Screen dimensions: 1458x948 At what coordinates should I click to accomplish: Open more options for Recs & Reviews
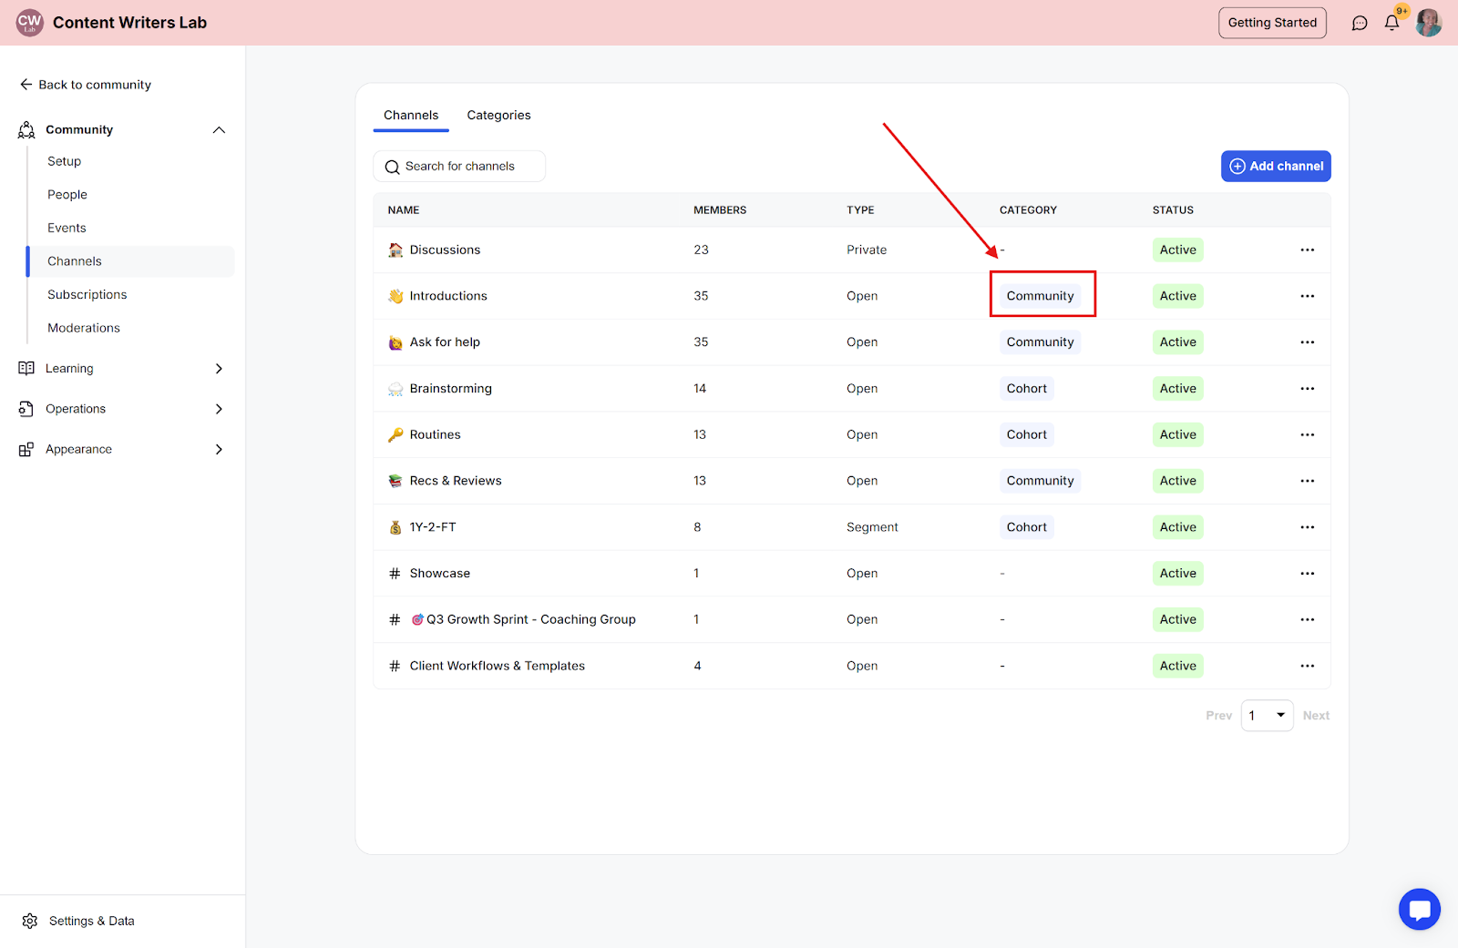click(x=1308, y=481)
